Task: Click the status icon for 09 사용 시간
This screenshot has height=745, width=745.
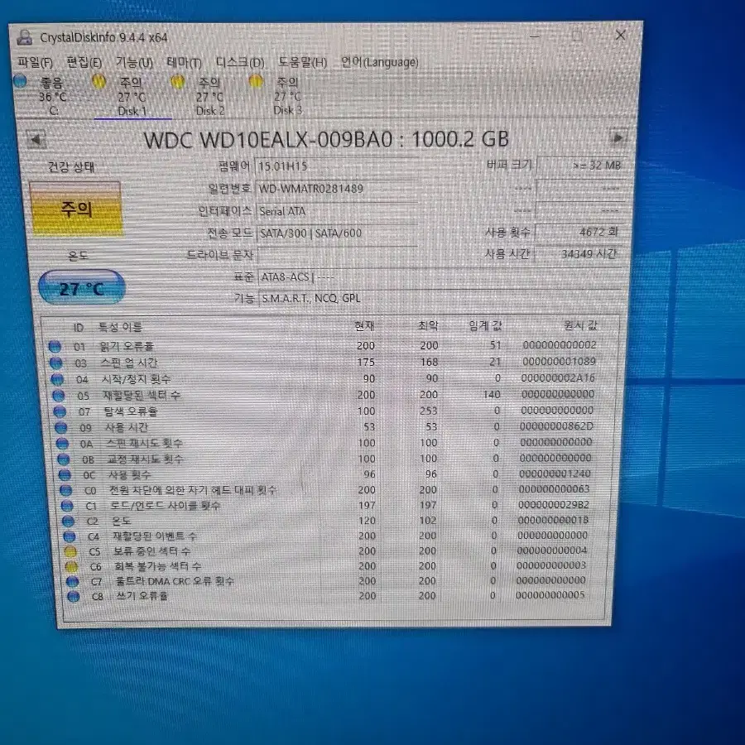Action: pos(60,428)
